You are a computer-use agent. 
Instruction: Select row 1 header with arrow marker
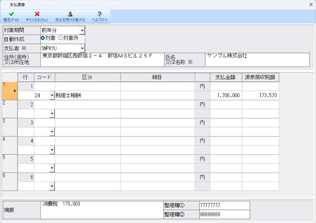tap(10, 91)
